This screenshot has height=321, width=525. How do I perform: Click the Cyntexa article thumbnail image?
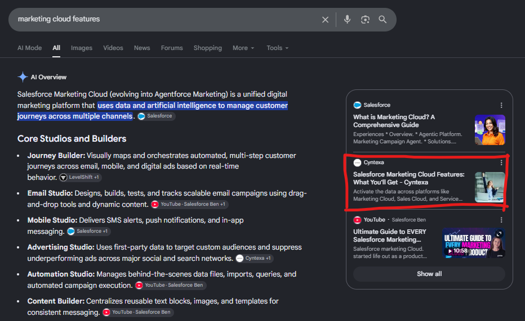tap(490, 187)
